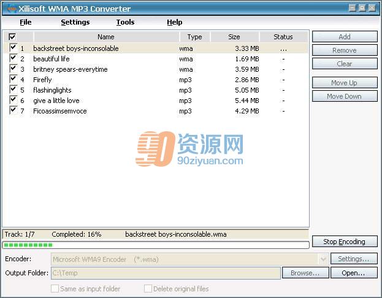The image size is (382, 298).
Task: Close the converter window
Action: coord(372,8)
